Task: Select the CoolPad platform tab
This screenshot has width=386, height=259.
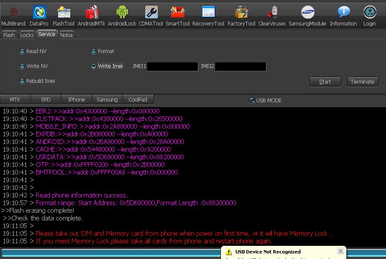Action: [138, 100]
